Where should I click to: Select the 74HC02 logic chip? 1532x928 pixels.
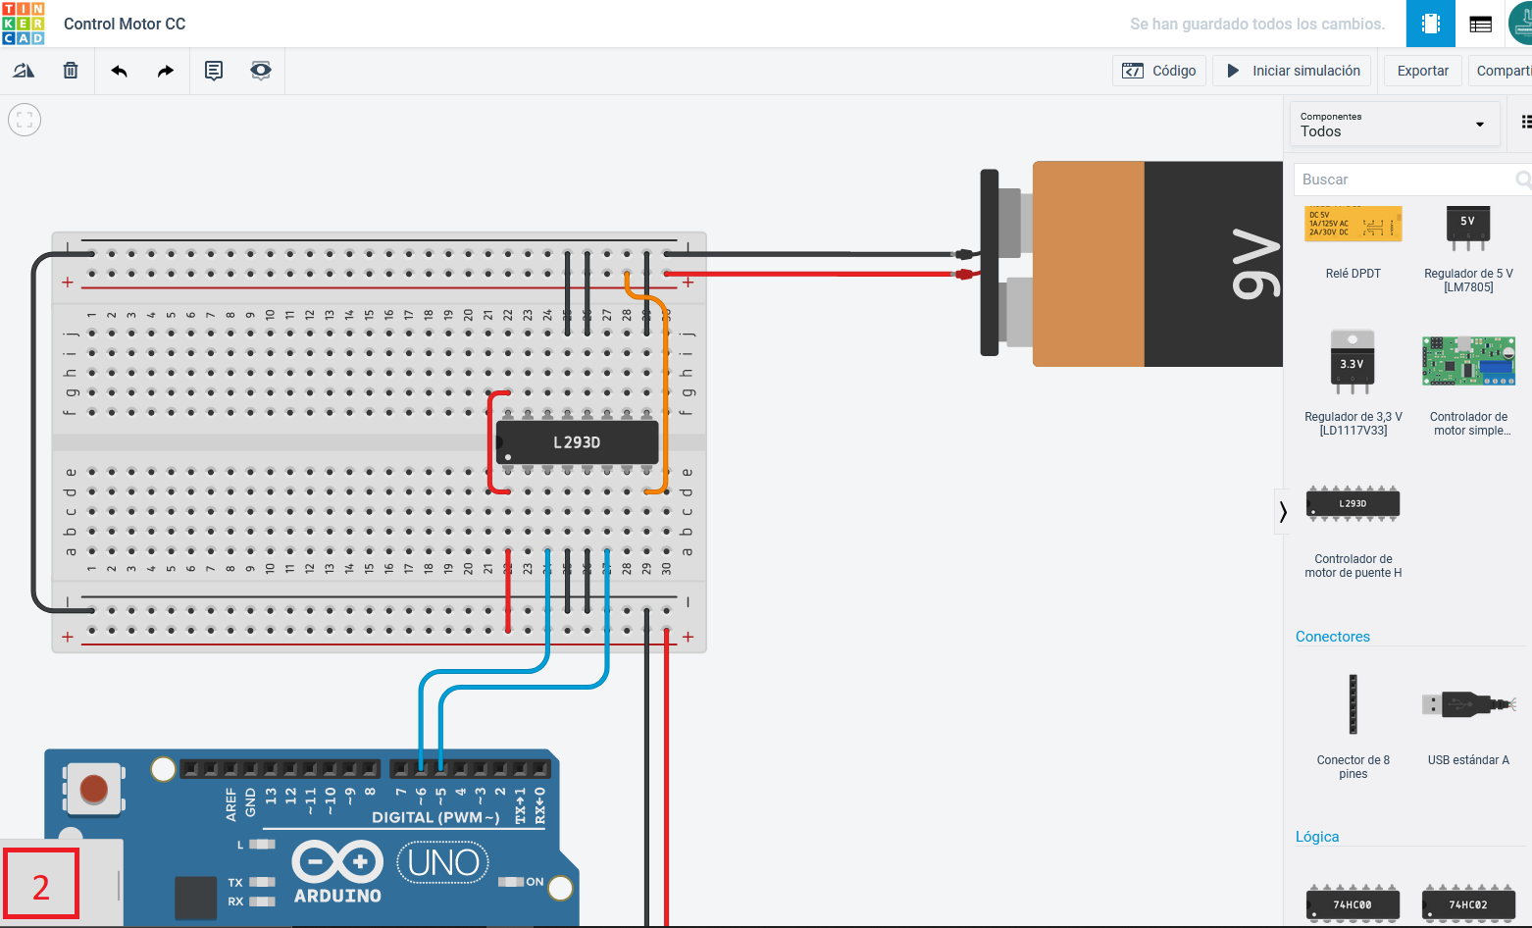(x=1468, y=903)
